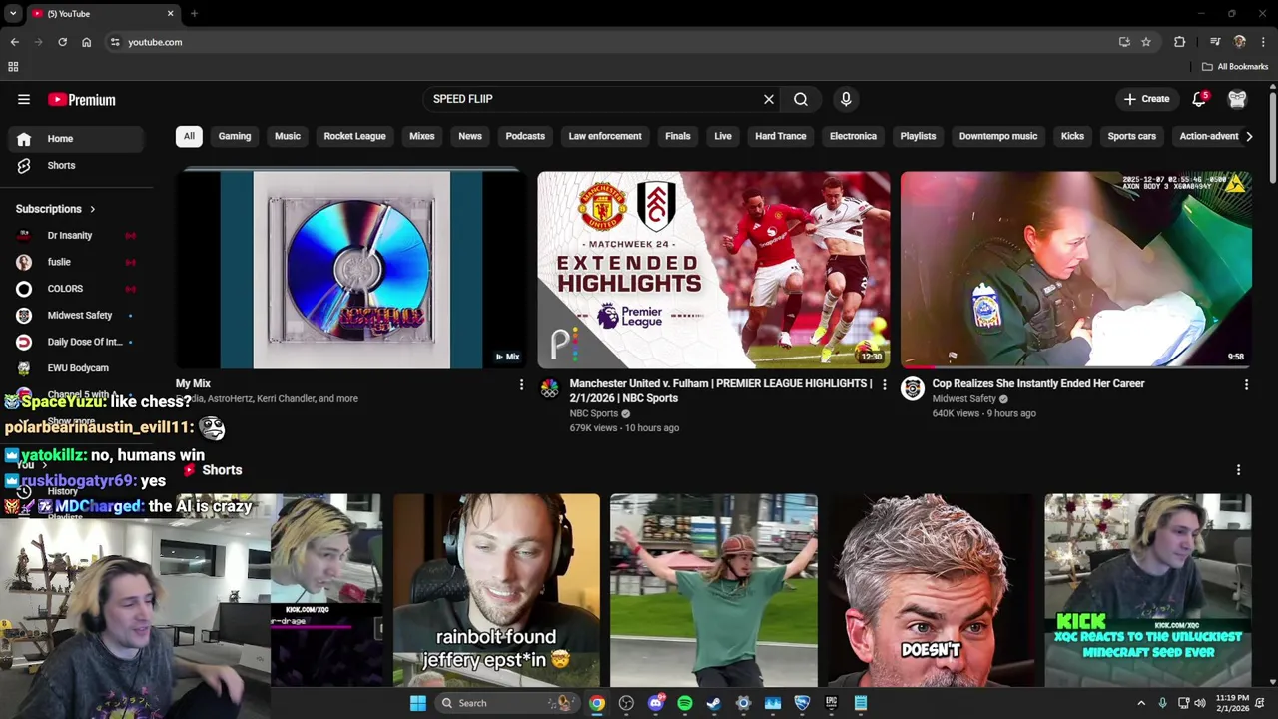The width and height of the screenshot is (1278, 719).
Task: Open the My Mix thumbnail
Action: point(350,270)
